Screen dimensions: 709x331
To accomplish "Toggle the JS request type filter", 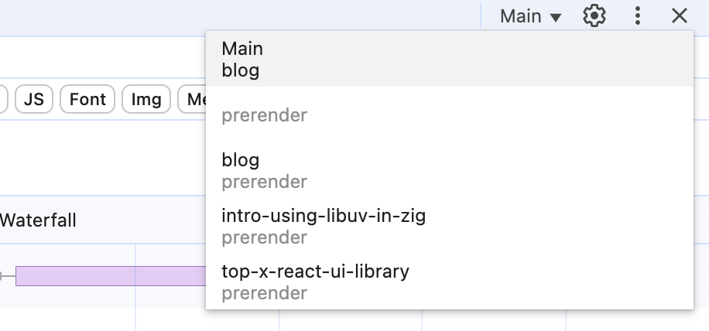I will point(33,99).
